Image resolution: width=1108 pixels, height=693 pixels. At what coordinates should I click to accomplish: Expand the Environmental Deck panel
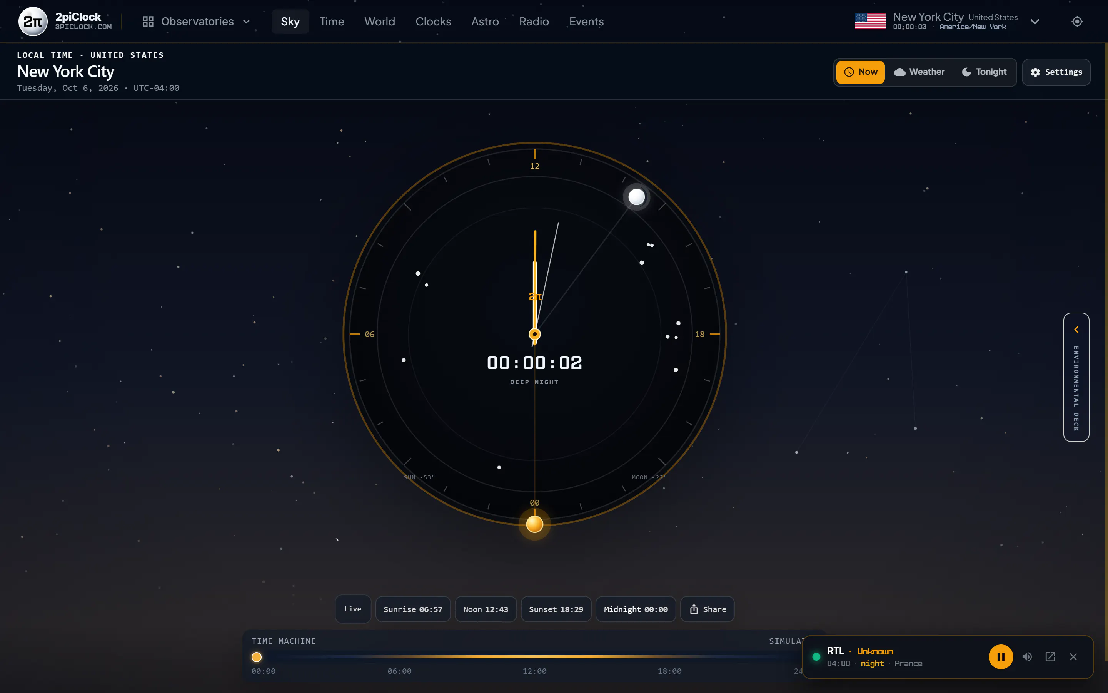[x=1076, y=377]
